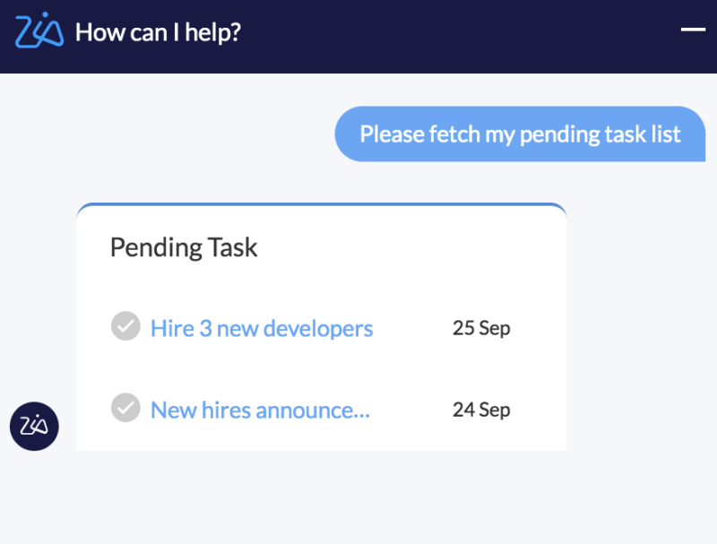
Task: Click the round Zia avatar beside the task card
Action: [x=34, y=426]
